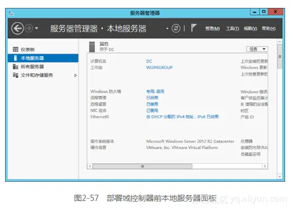293x210 pixels.
Task: Click the 仪表板 dashboard icon
Action: point(15,50)
